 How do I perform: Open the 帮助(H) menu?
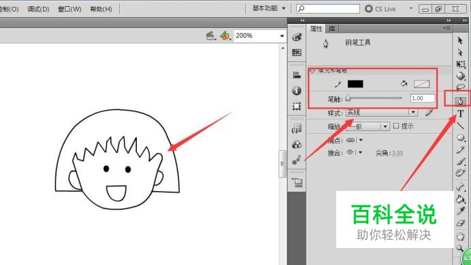click(x=101, y=9)
